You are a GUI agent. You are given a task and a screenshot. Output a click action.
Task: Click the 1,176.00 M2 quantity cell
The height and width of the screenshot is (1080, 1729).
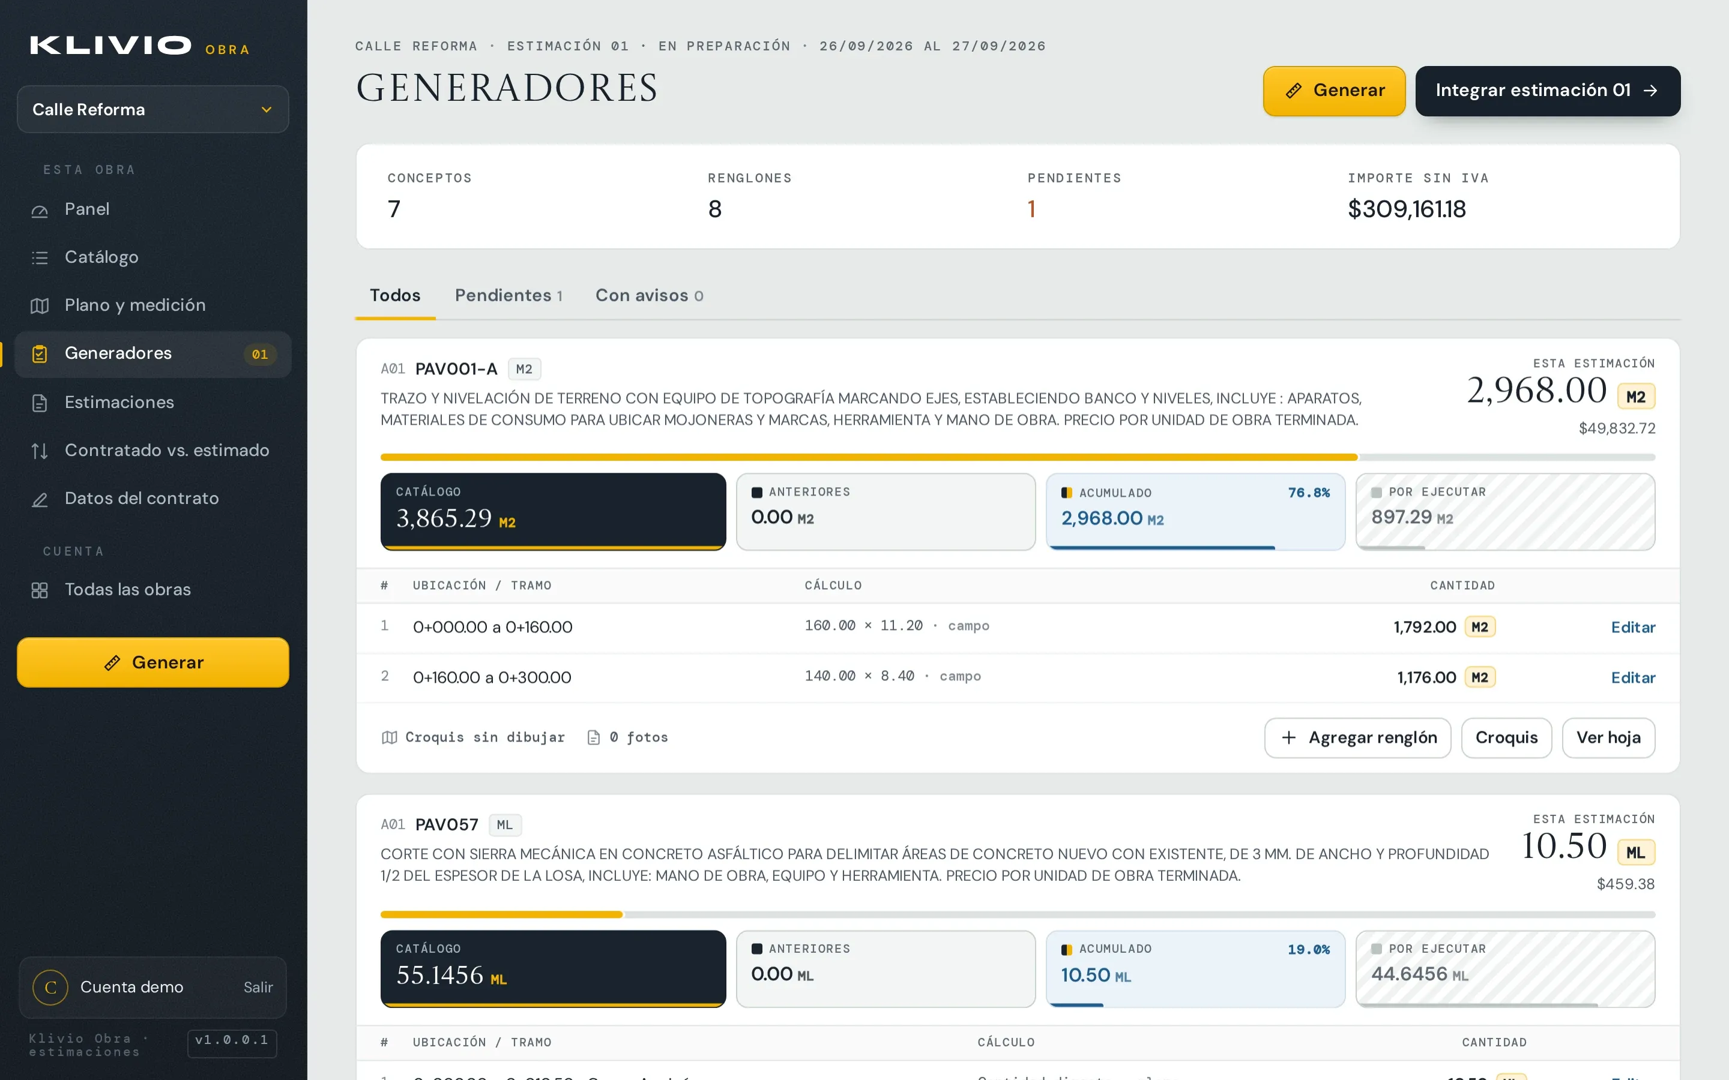pos(1446,677)
